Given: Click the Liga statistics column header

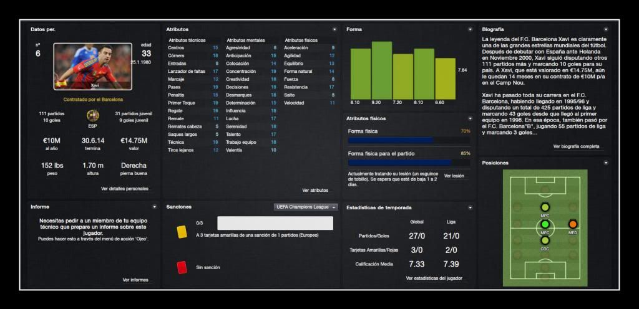Looking at the screenshot, I should (x=452, y=222).
